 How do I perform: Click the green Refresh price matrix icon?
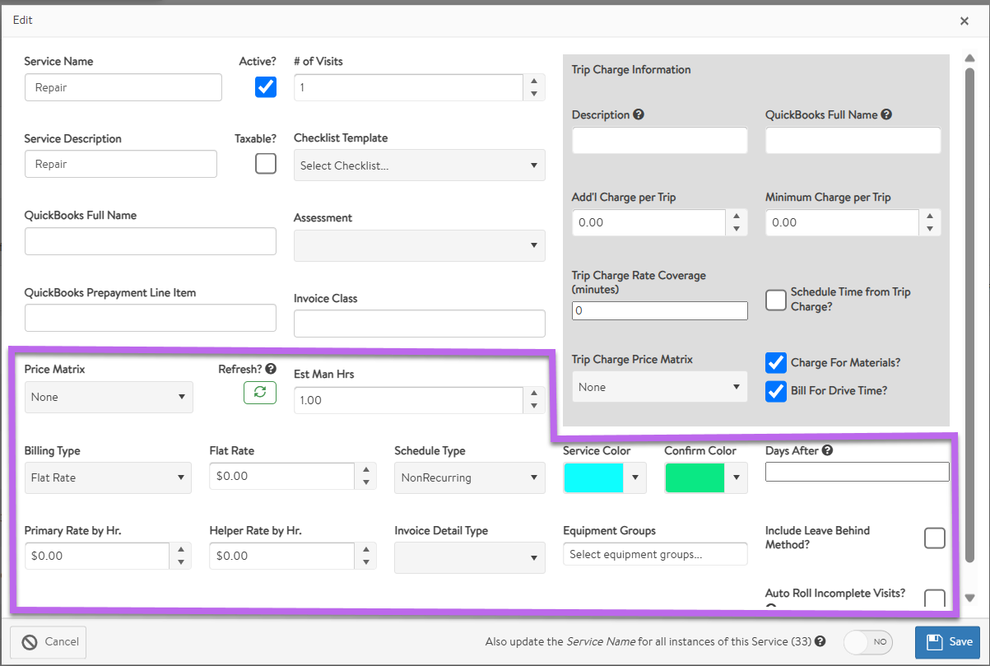pyautogui.click(x=260, y=393)
